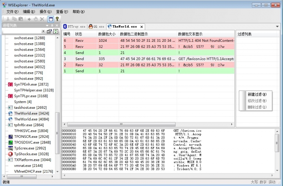Click the process properties icon beside the combo box
Screen dimensions: 283x186
click(49, 32)
